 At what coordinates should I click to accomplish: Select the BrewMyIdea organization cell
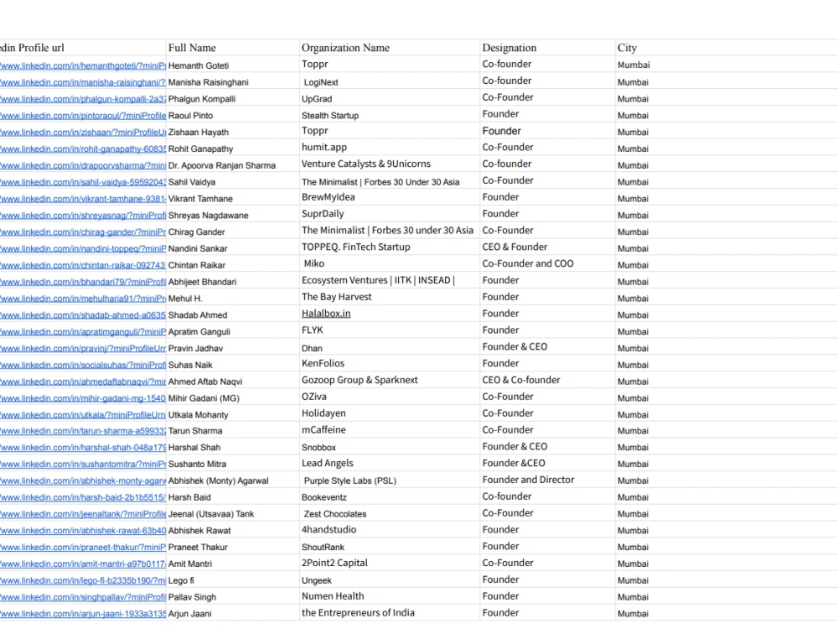[x=390, y=197]
